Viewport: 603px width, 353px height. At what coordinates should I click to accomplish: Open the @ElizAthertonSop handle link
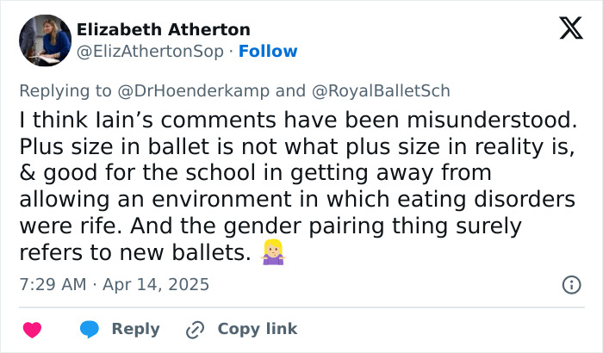coord(152,52)
